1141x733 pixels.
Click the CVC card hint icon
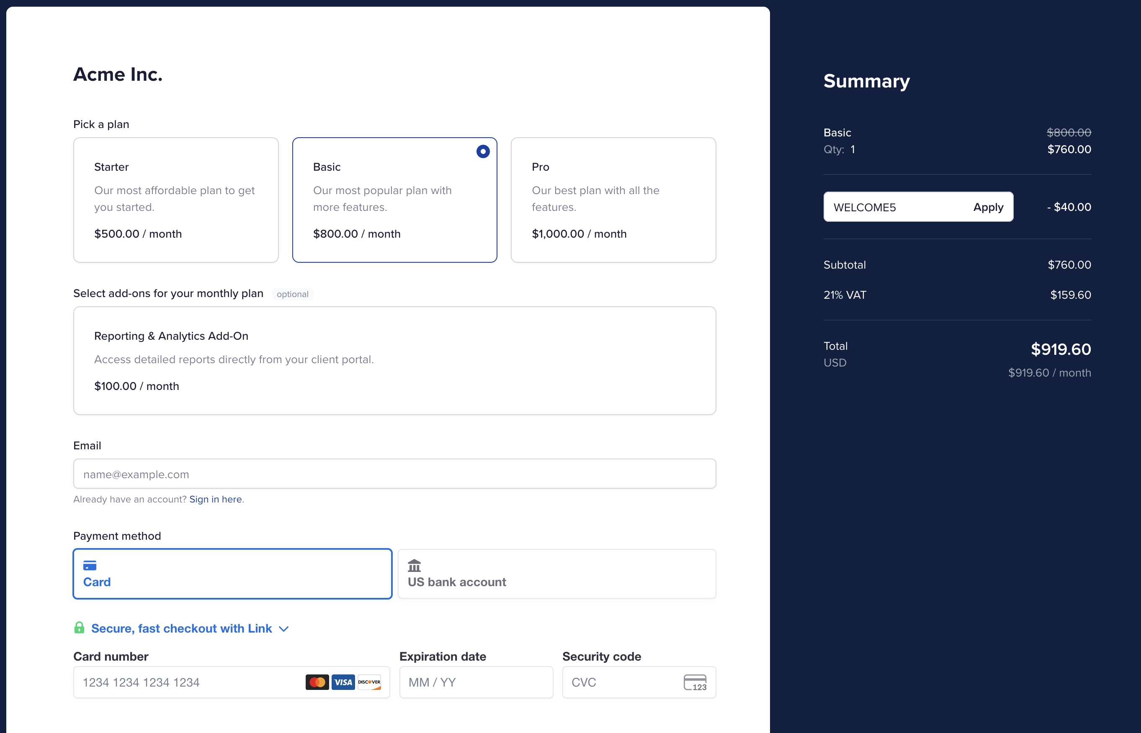695,682
